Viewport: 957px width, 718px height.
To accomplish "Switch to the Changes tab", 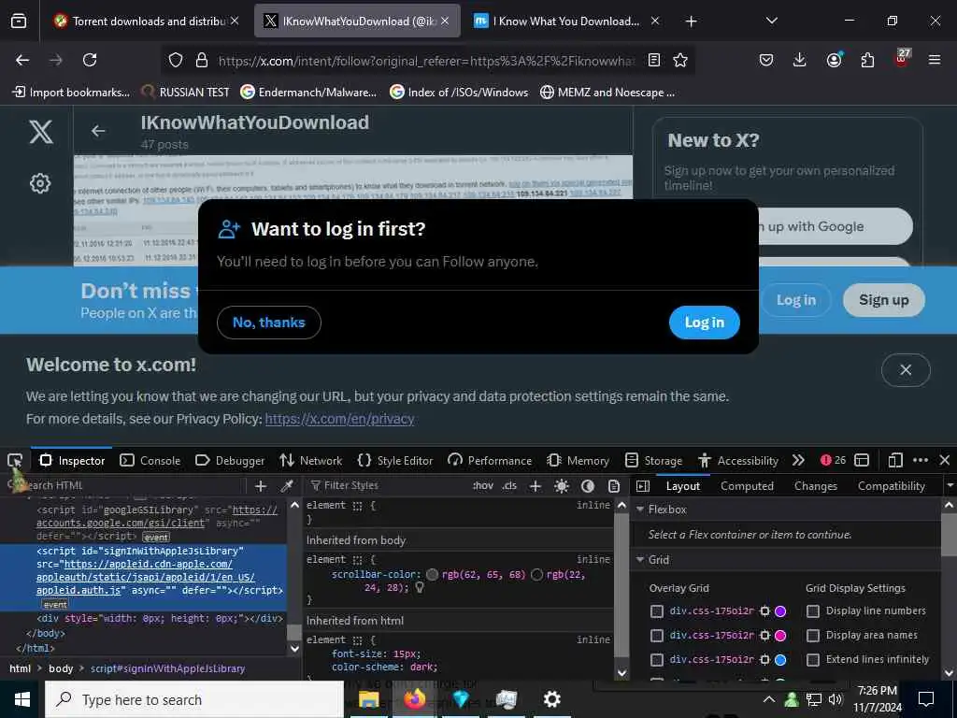I will click(815, 486).
